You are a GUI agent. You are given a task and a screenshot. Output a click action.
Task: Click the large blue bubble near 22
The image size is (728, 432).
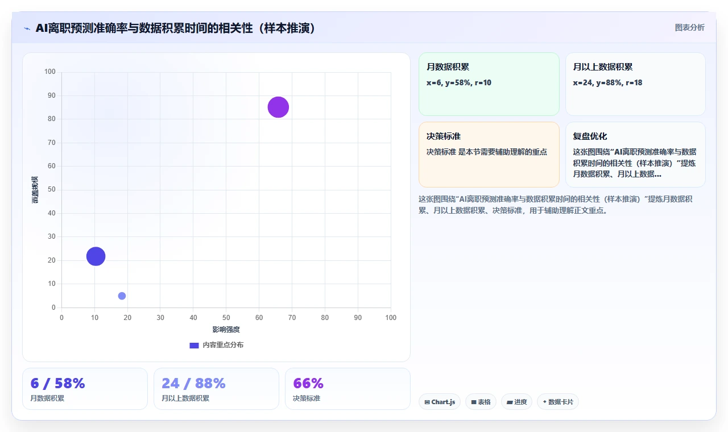(96, 256)
